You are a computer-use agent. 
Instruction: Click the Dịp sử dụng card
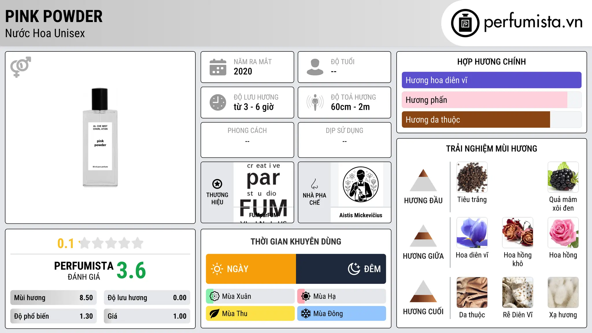344,140
